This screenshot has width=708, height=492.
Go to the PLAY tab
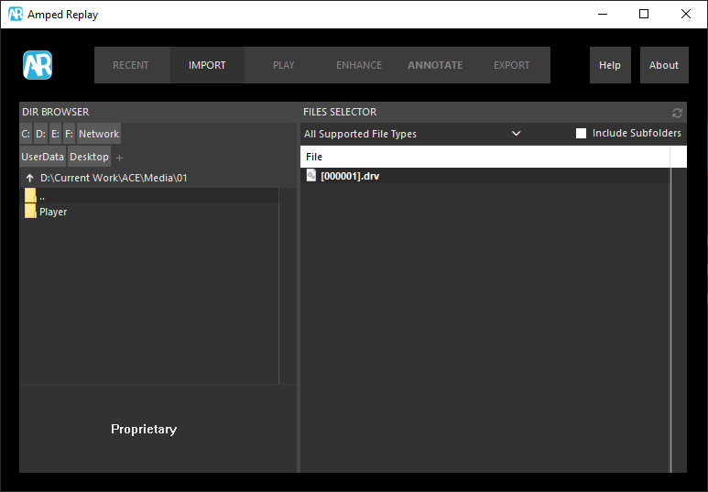tap(284, 65)
